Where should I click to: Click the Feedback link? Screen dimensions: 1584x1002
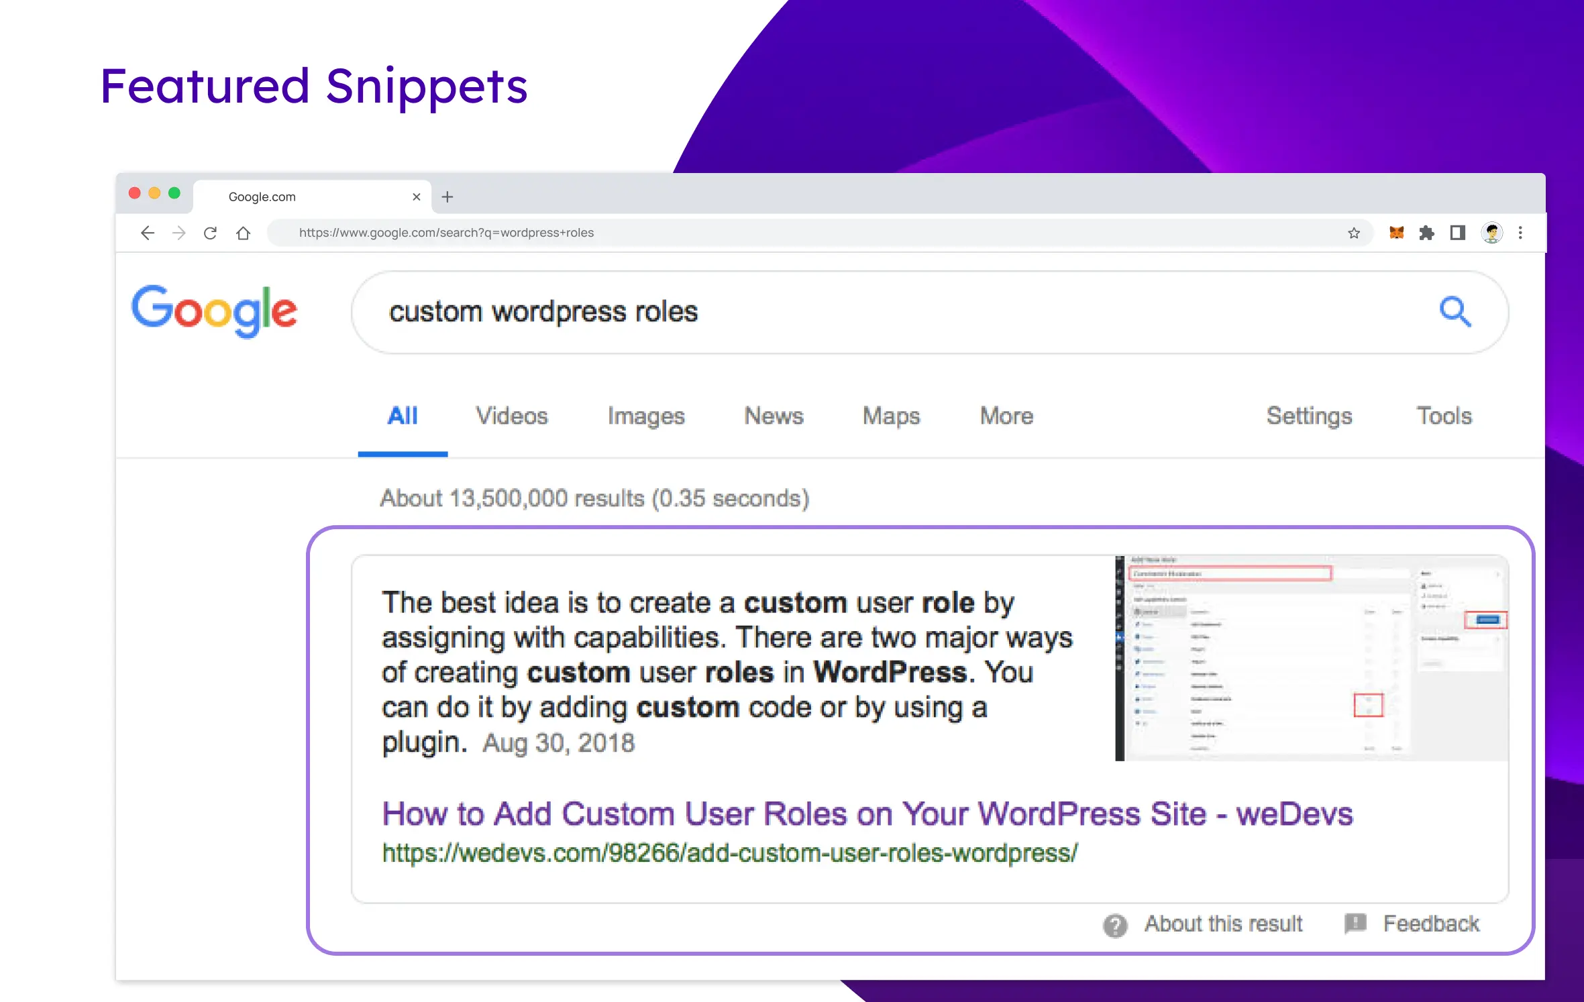(1431, 924)
